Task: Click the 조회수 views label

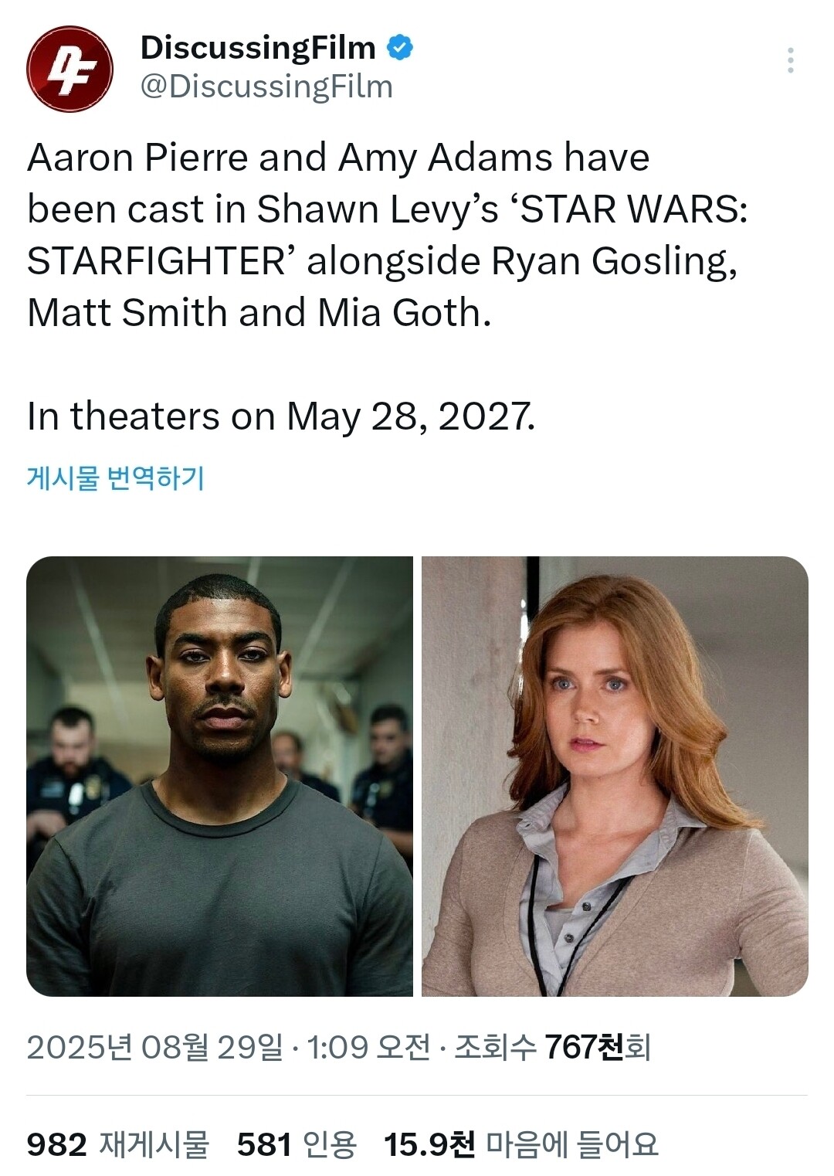Action: click(495, 1048)
